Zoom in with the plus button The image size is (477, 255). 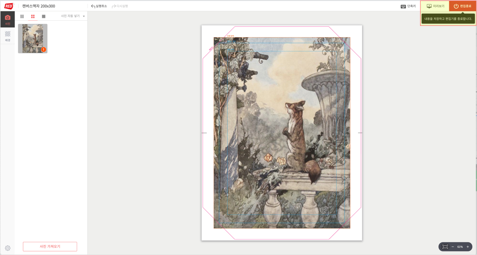[x=468, y=247]
